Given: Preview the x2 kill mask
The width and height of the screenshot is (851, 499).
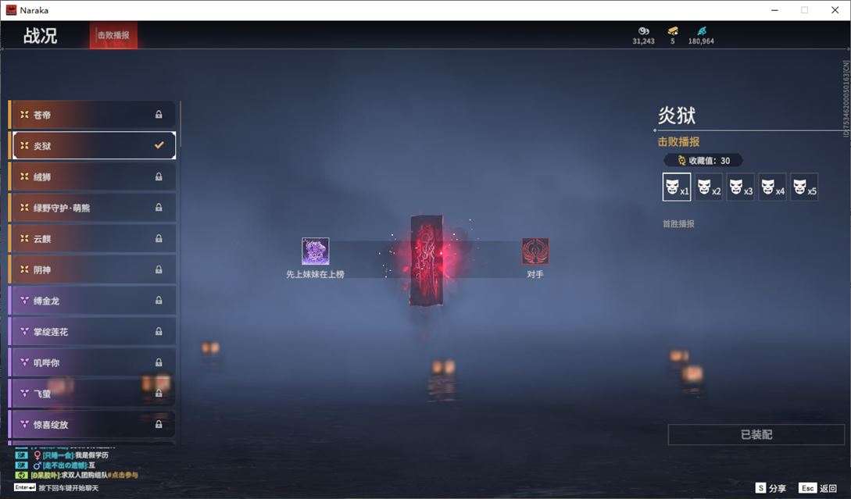Looking at the screenshot, I should (708, 187).
